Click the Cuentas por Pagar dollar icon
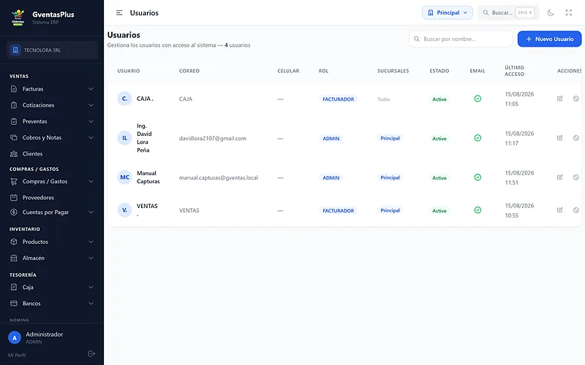 point(14,212)
